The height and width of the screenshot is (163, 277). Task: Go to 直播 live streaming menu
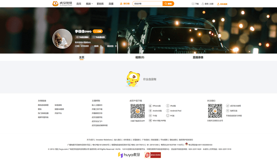click(x=111, y=4)
